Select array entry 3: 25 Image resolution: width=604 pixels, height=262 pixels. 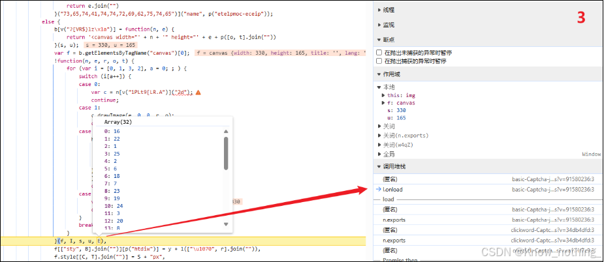112,154
